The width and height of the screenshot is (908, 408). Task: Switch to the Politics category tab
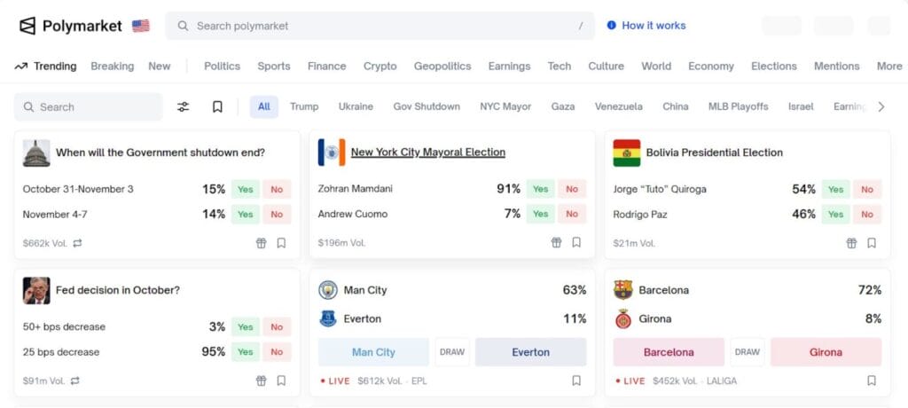coord(222,66)
